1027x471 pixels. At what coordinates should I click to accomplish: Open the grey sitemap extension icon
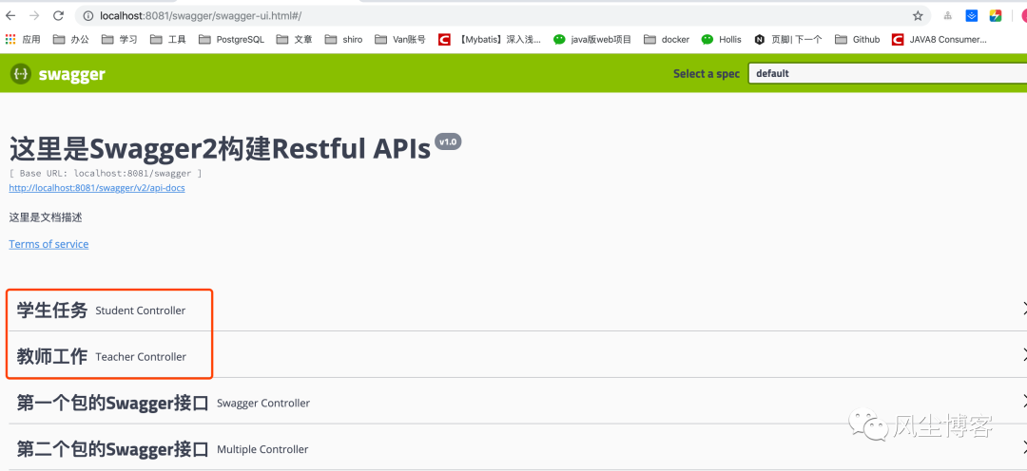click(948, 16)
